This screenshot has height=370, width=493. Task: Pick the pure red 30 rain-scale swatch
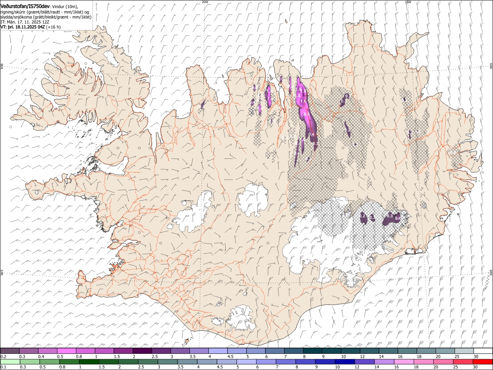coord(483,362)
